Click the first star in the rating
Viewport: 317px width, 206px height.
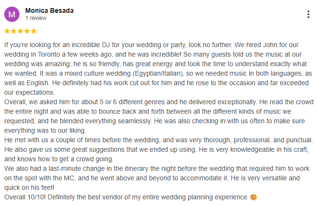point(7,31)
